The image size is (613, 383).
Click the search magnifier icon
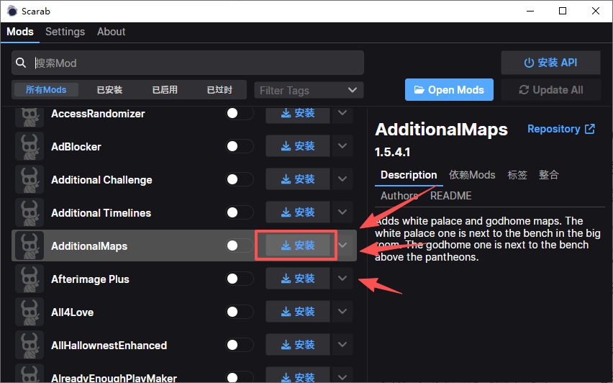pos(21,63)
